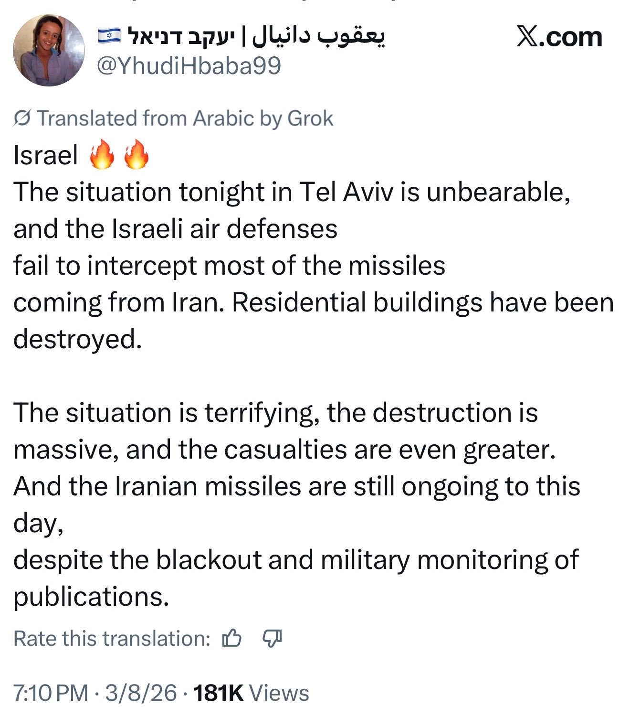Rate the translation with thumbs down

point(272,638)
